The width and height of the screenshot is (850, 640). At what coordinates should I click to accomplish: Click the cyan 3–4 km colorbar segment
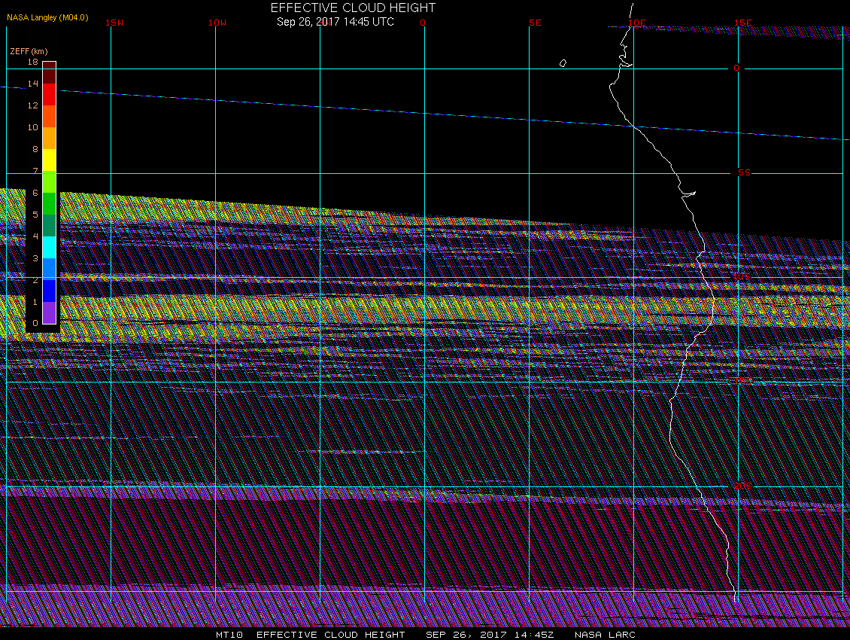[x=50, y=247]
